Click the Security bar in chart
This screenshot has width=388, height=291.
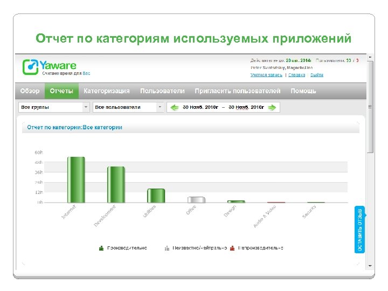(x=316, y=202)
